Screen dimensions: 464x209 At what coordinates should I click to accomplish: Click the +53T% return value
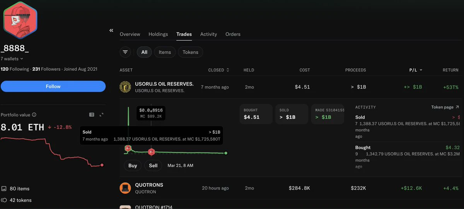click(x=450, y=87)
